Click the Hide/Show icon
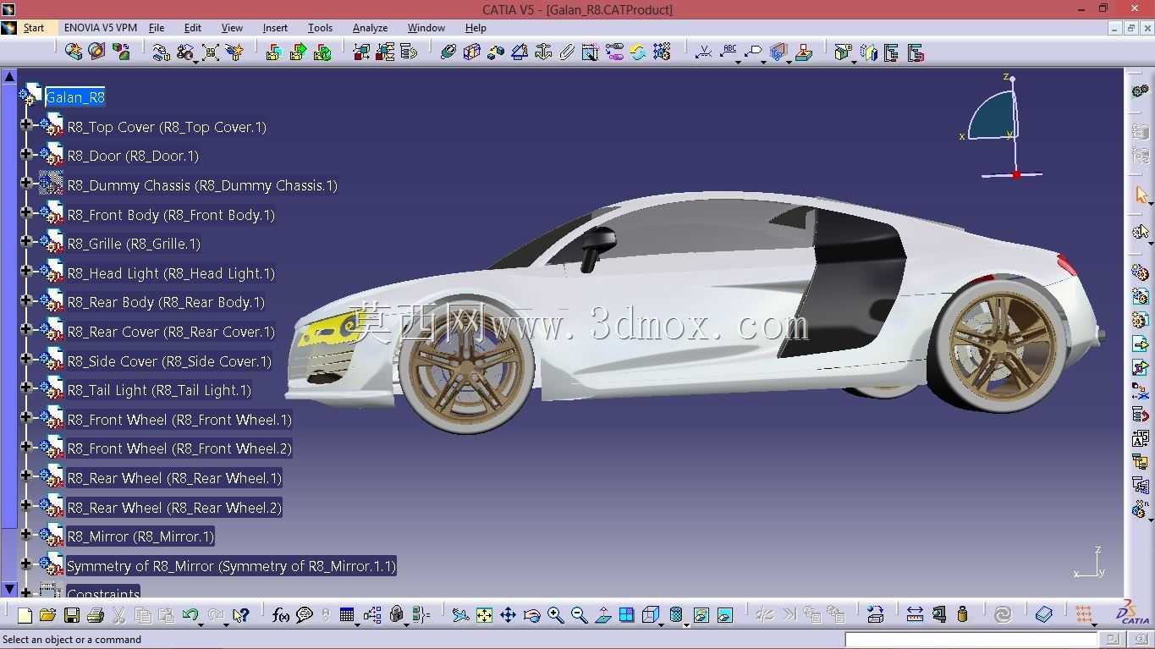The height and width of the screenshot is (649, 1155). click(701, 615)
